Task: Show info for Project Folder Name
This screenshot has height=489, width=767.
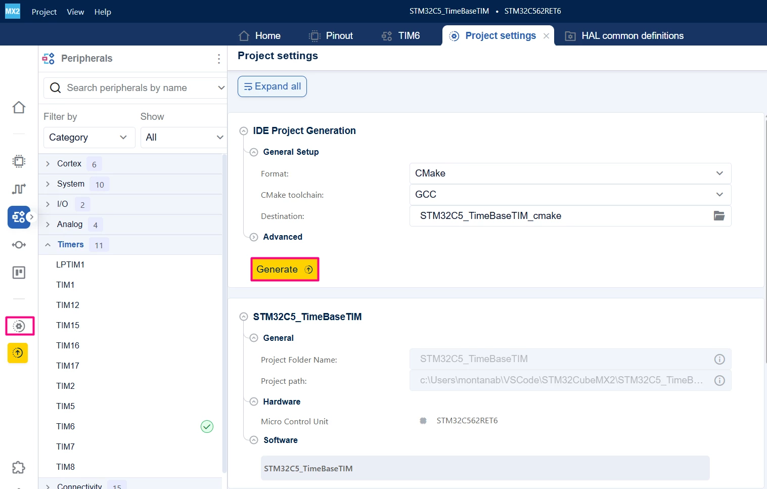Action: [x=719, y=359]
